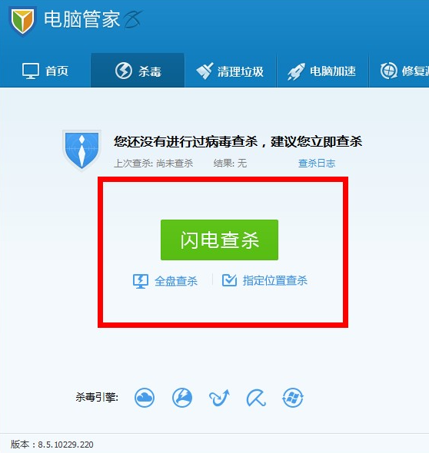The height and width of the screenshot is (453, 429).
Task: Open the 查杀日志 scan log
Action: coord(317,164)
